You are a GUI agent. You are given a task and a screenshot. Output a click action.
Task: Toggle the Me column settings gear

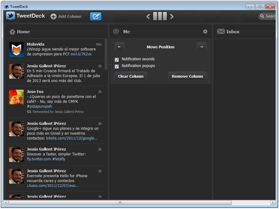point(205,32)
